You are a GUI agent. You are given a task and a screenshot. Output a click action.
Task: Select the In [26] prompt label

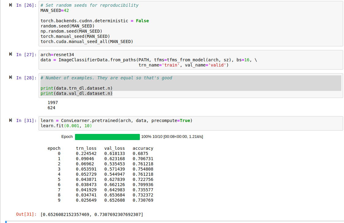(x=26, y=5)
